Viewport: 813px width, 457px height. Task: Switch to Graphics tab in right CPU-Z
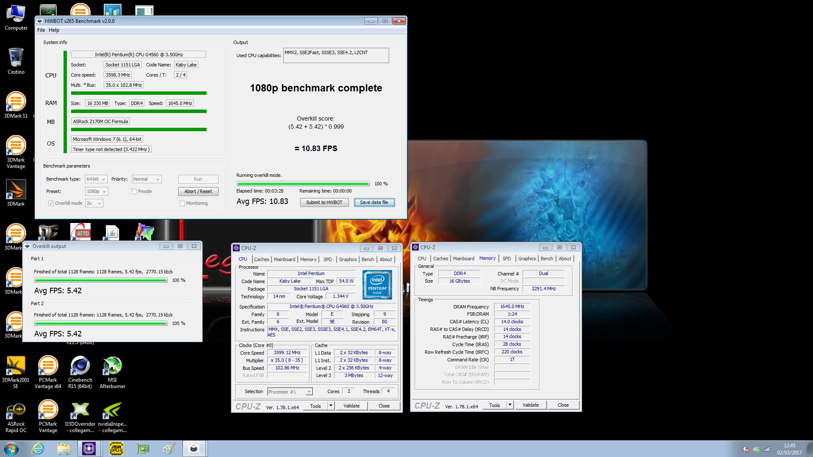point(527,259)
